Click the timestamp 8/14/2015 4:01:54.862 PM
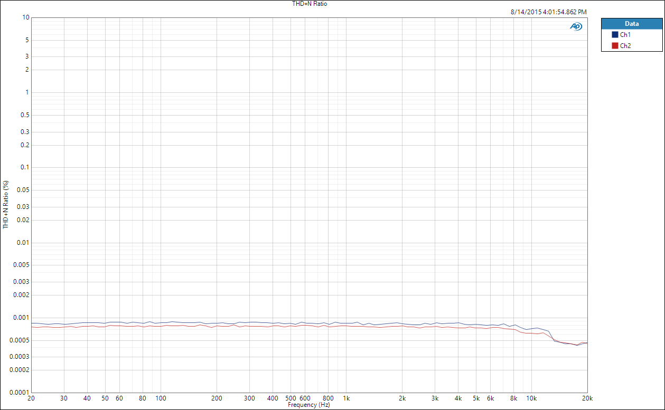The image size is (665, 410). click(x=549, y=12)
